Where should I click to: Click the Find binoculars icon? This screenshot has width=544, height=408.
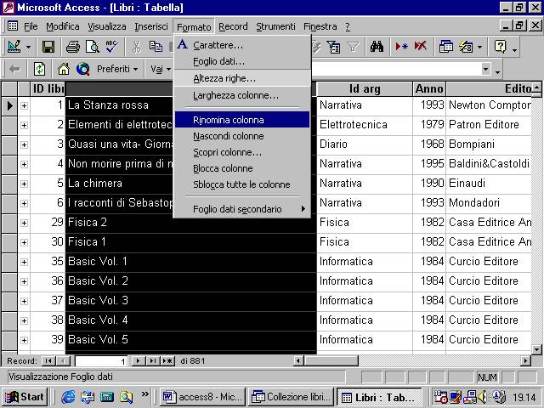point(377,47)
